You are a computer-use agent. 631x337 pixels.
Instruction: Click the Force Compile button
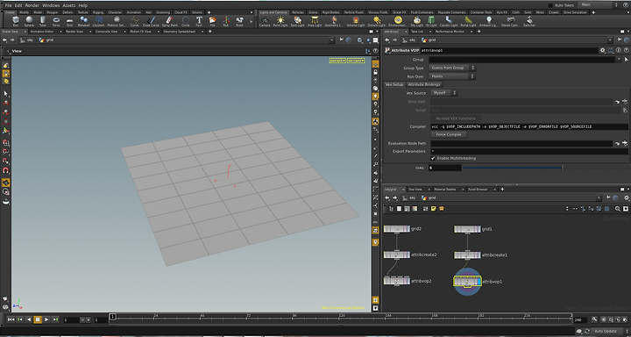tap(449, 134)
